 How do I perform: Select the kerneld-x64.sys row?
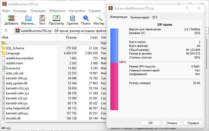(x=53, y=103)
